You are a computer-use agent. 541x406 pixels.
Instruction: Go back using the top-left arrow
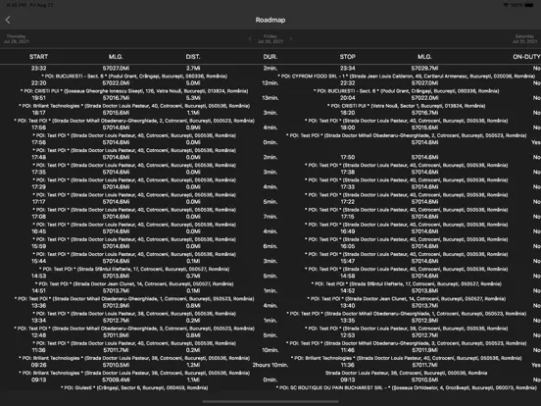[8, 20]
